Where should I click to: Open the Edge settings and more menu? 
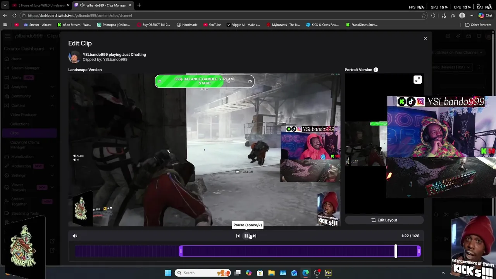tap(471, 15)
